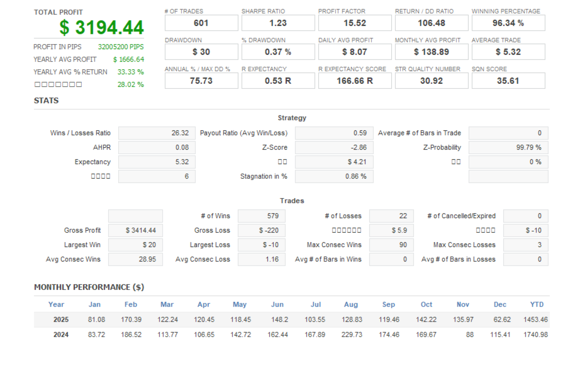Click Stagnation in % value 0.86 %
Image resolution: width=585 pixels, height=377 pixels.
coord(334,176)
